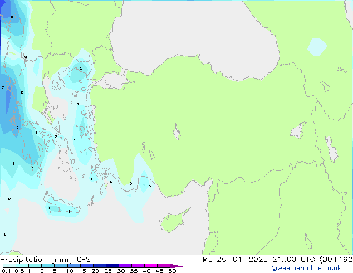This screenshot has width=353, height=273.
Task: Select the 15–20 mm blue legend swatch
Action: [87, 266]
